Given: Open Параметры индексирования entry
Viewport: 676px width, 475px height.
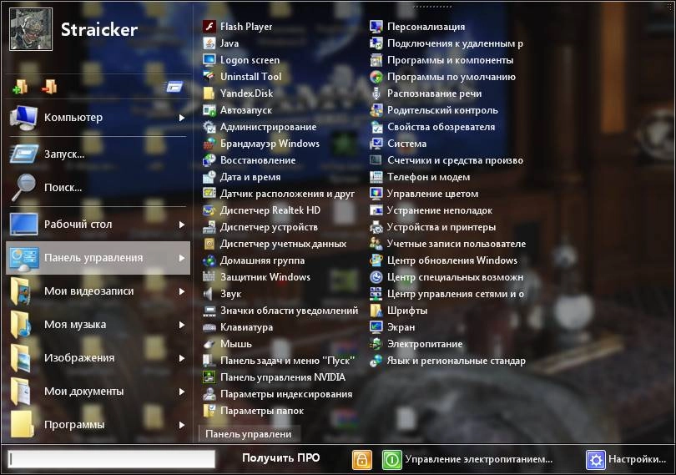Looking at the screenshot, I should tap(278, 394).
